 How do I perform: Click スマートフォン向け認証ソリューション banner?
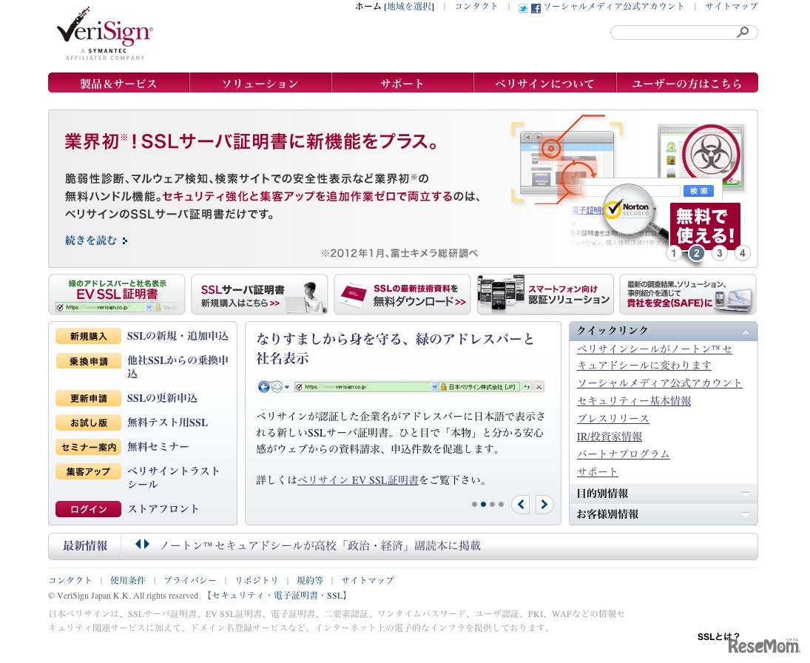545,294
